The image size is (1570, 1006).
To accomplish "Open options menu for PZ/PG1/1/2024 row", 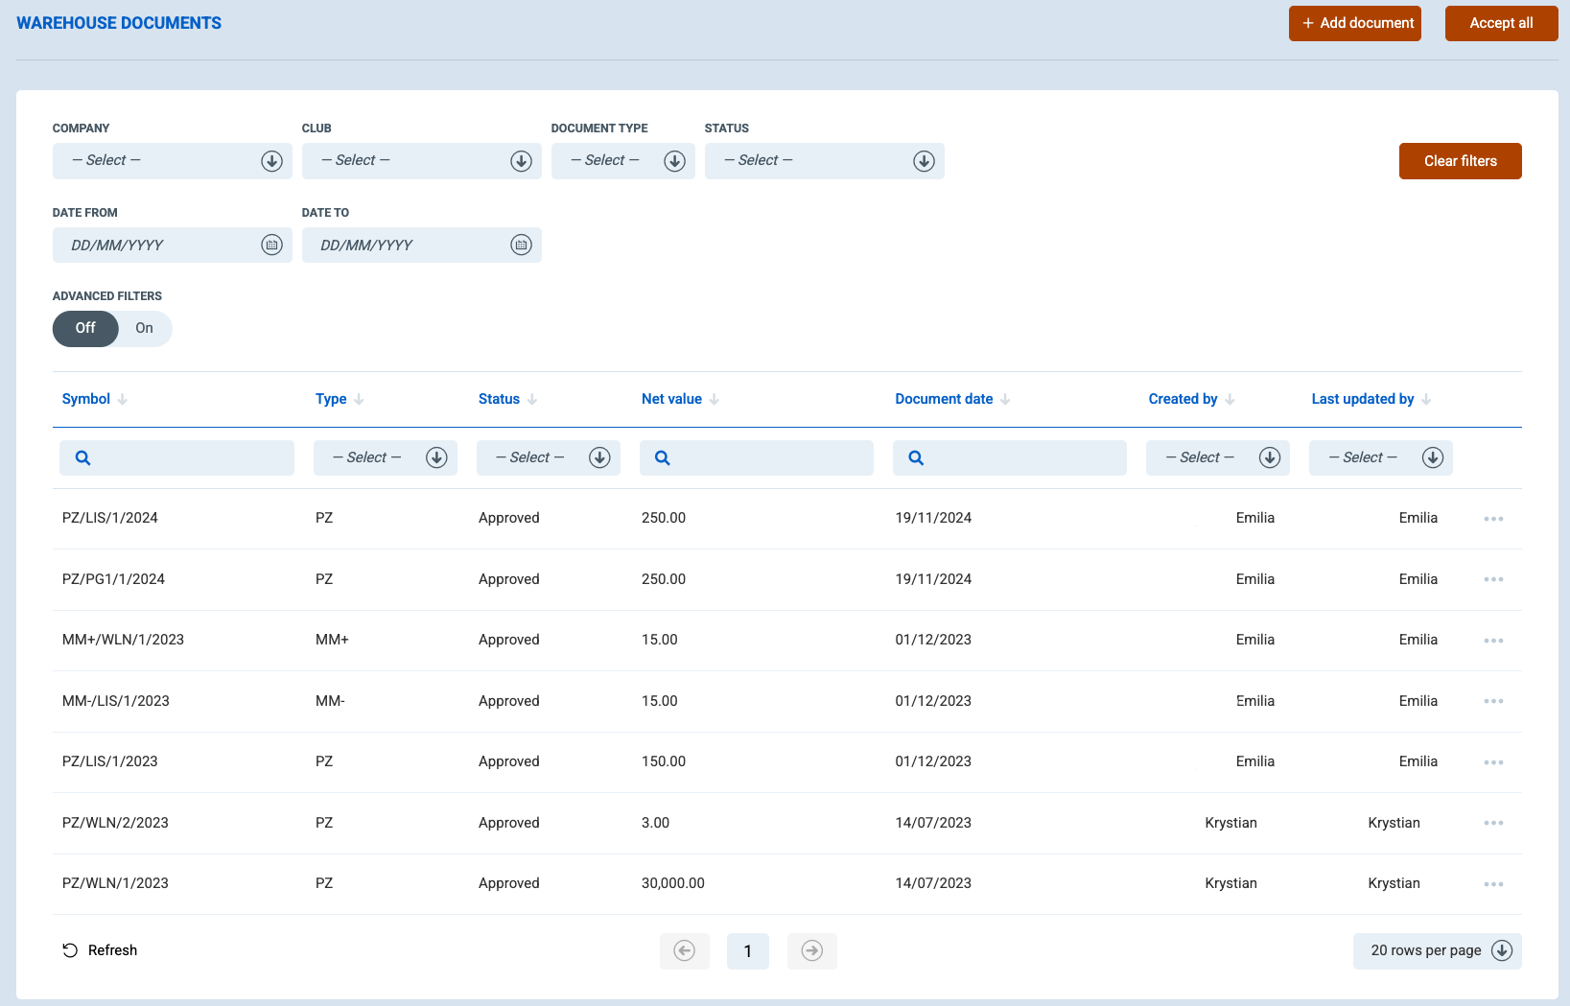I will tap(1493, 579).
